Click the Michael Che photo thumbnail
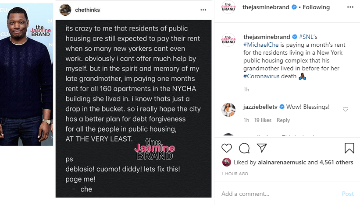The height and width of the screenshot is (205, 360). point(26,73)
